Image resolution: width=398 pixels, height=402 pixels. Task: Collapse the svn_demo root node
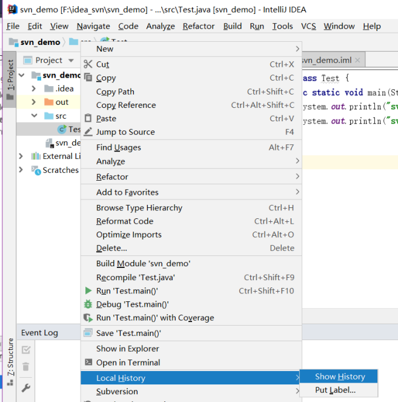22,75
